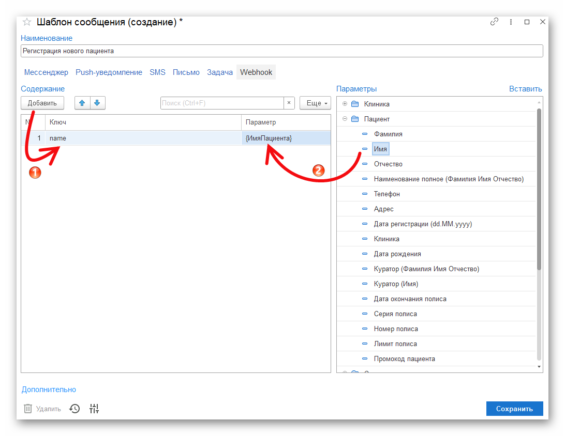Switch to the Мессенджер tab
Image resolution: width=565 pixels, height=436 pixels.
click(46, 72)
